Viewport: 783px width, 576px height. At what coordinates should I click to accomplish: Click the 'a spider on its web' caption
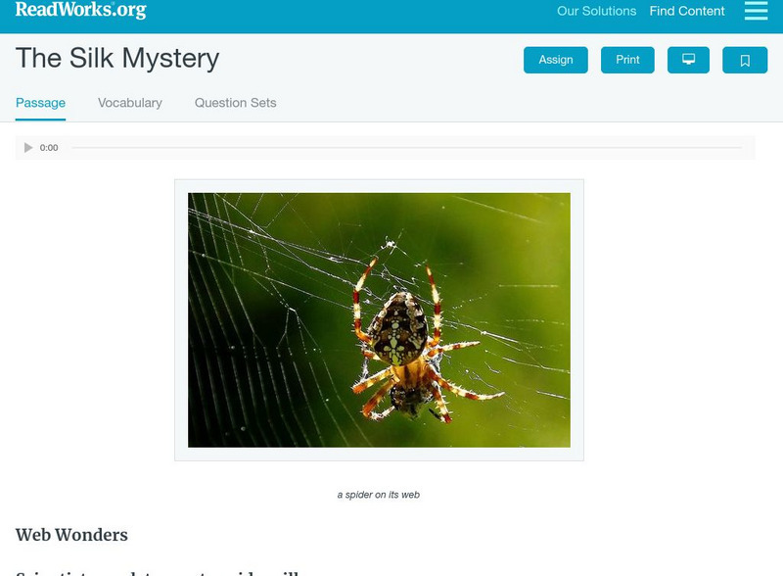click(379, 495)
